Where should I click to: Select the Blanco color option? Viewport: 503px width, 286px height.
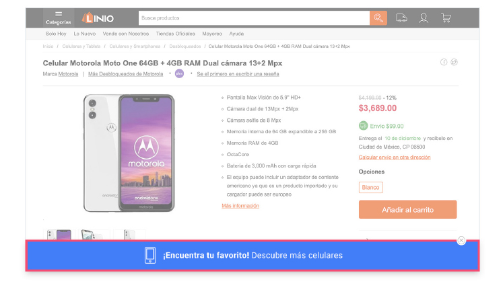(371, 188)
